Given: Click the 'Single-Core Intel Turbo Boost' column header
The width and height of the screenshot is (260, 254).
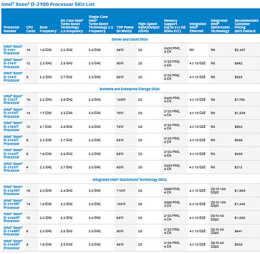Looking at the screenshot, I should pyautogui.click(x=101, y=24).
